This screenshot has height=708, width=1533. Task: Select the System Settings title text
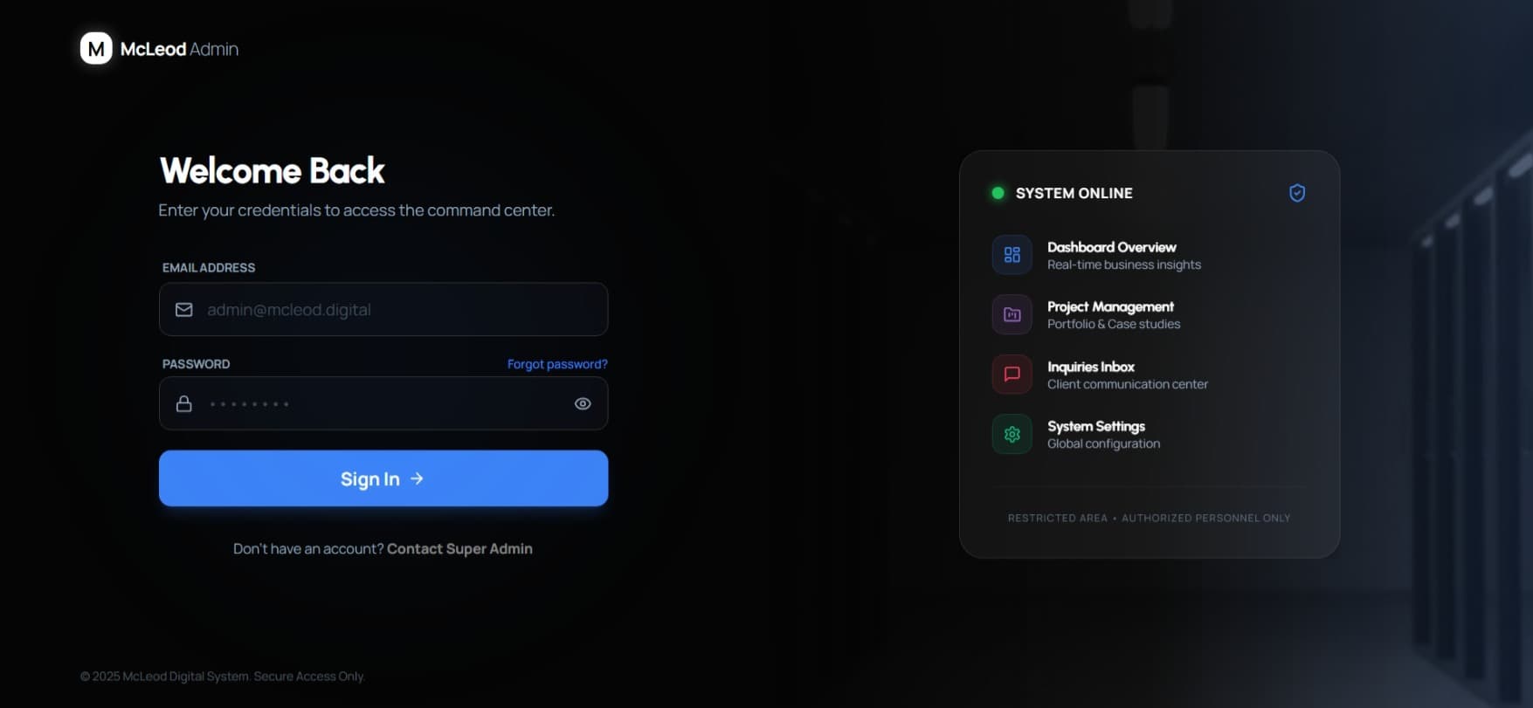pos(1096,426)
